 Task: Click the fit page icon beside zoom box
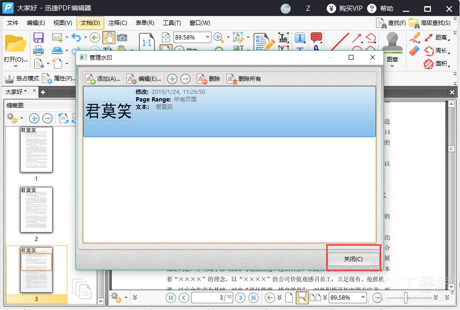166,37
